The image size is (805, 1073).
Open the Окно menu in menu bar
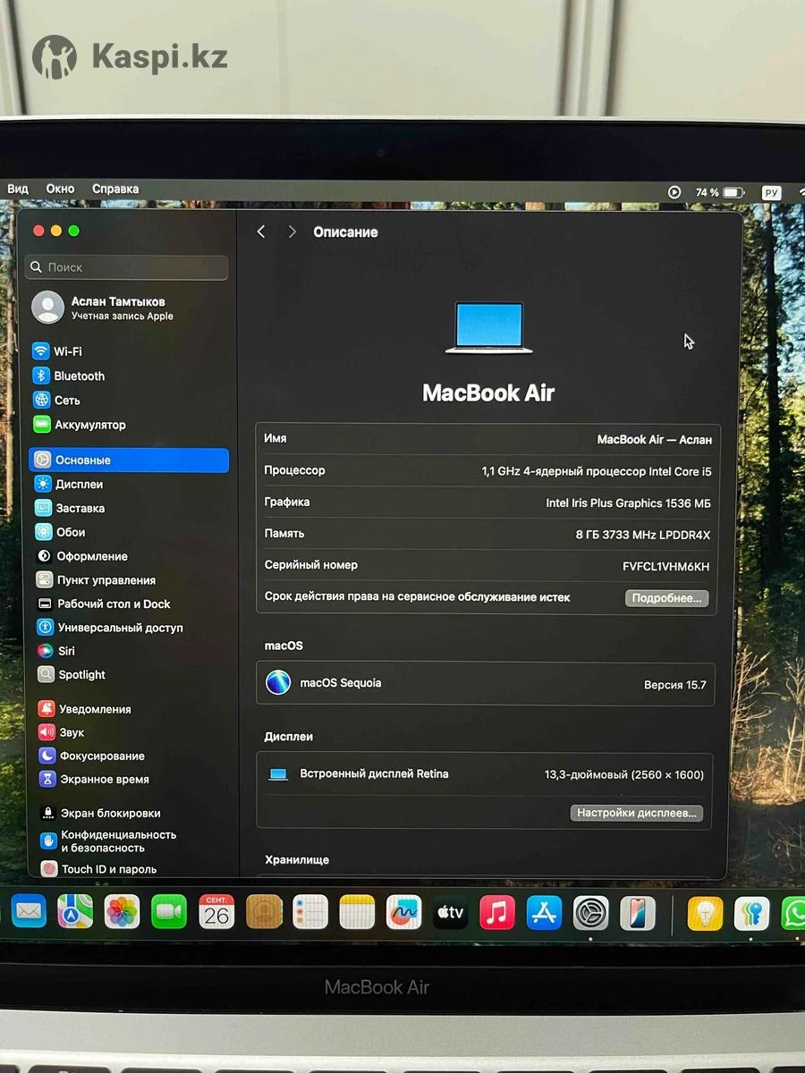60,190
